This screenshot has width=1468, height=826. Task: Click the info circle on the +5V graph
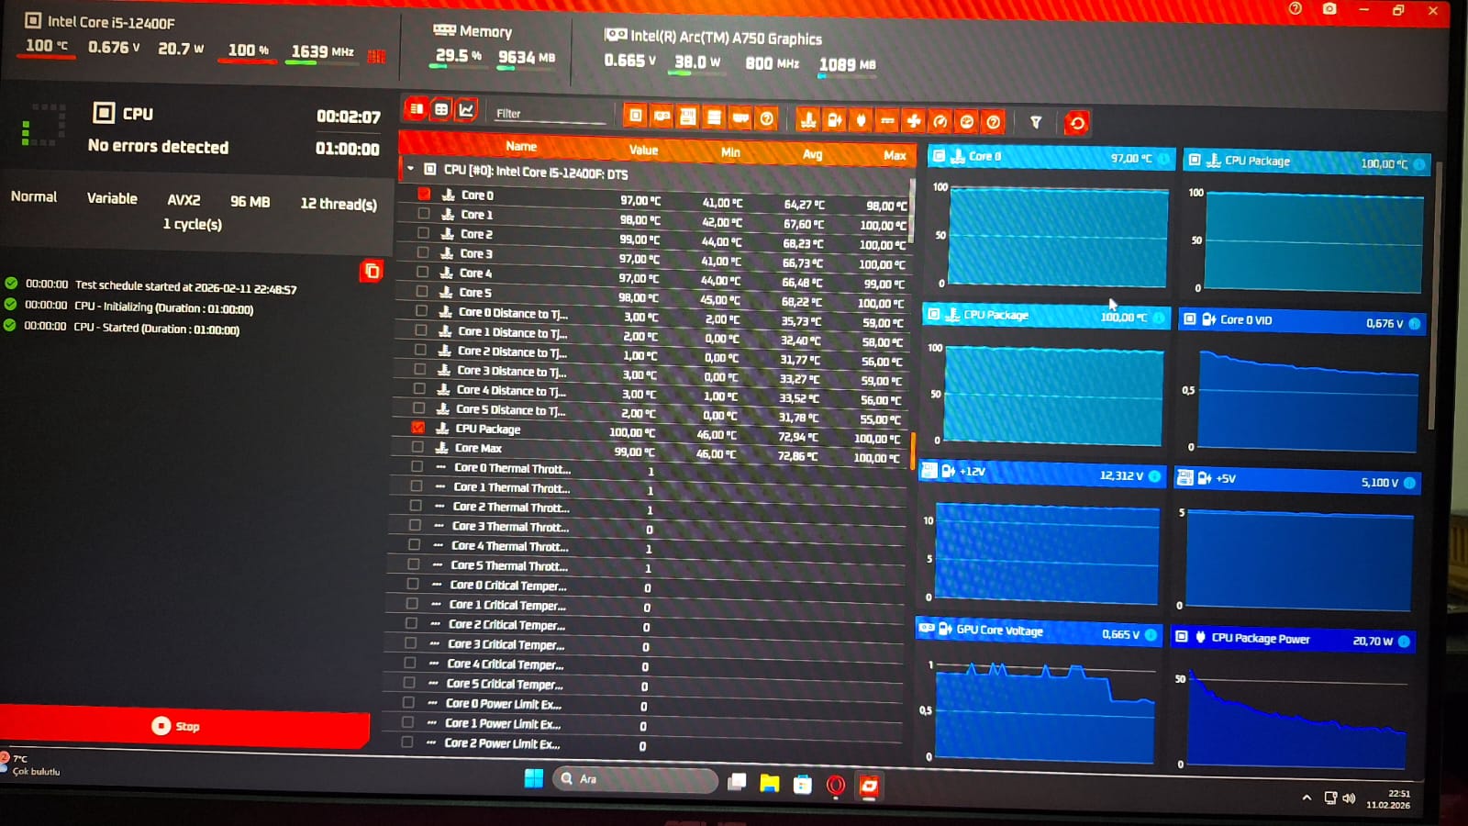(x=1409, y=483)
